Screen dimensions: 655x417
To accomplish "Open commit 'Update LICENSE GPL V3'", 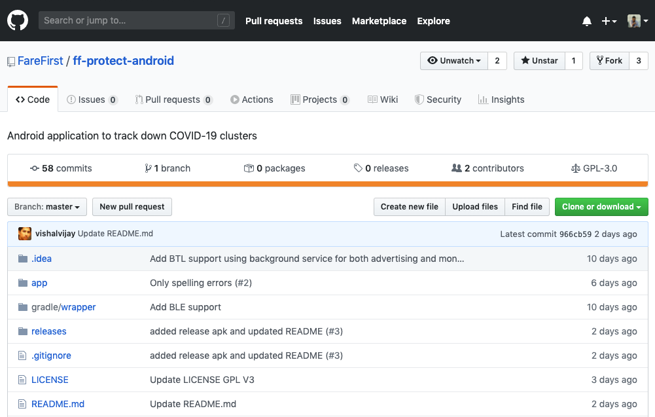I will (202, 380).
